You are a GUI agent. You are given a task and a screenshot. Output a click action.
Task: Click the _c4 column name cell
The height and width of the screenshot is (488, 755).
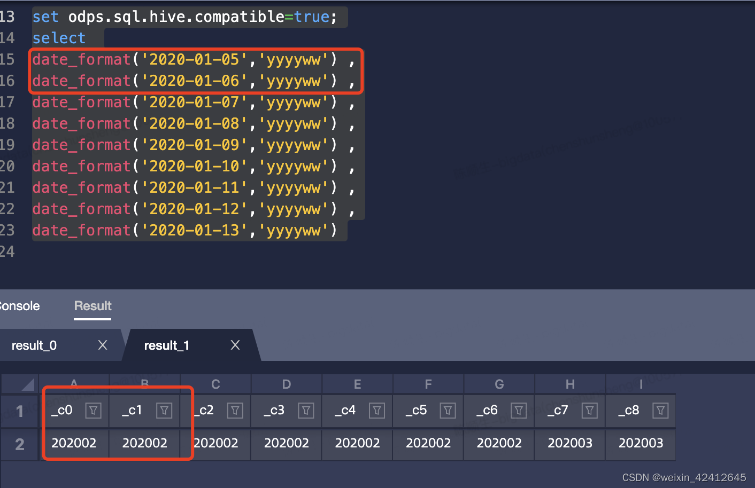(x=357, y=411)
